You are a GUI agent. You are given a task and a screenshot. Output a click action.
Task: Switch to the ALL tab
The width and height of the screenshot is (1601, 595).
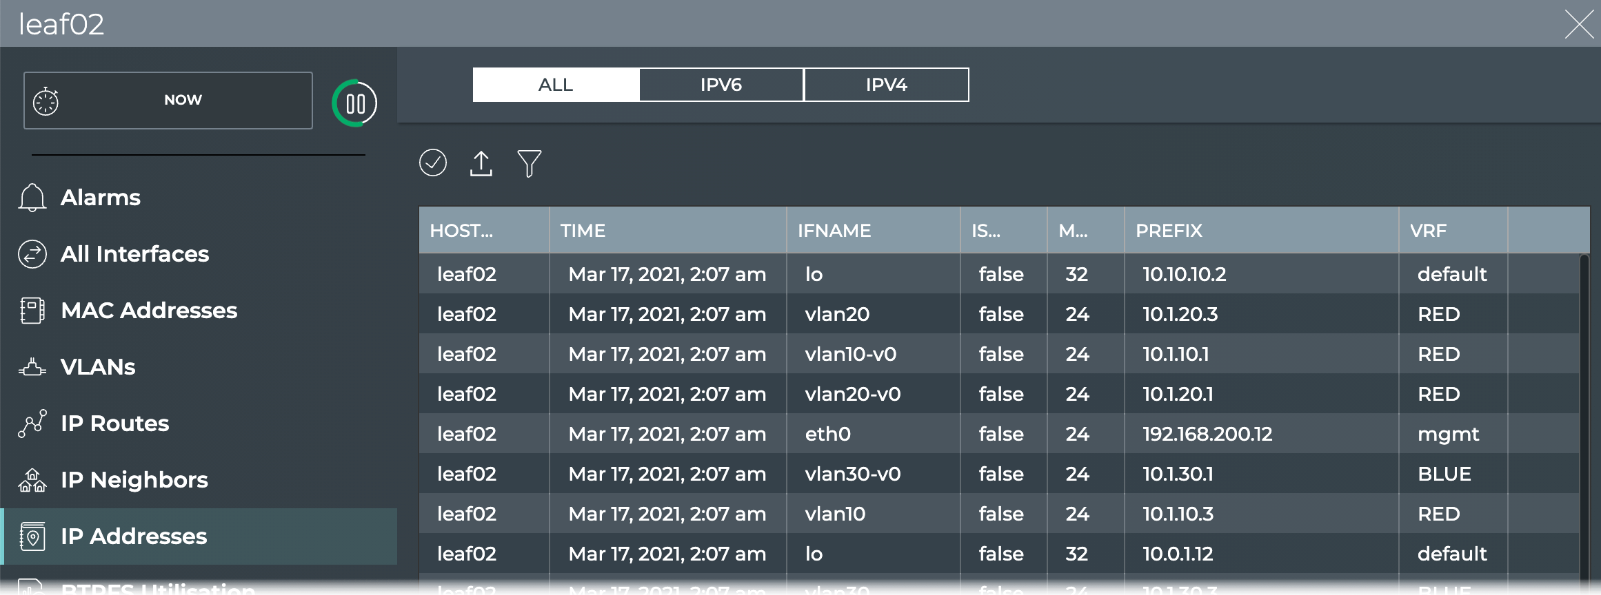point(556,85)
